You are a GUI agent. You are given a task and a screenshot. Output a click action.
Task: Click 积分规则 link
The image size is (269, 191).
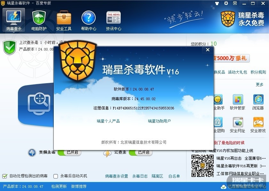click(x=258, y=72)
